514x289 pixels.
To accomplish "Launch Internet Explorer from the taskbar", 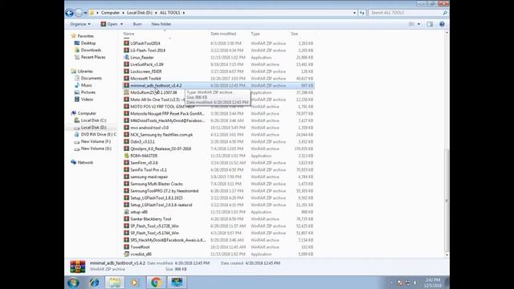I will [95, 282].
